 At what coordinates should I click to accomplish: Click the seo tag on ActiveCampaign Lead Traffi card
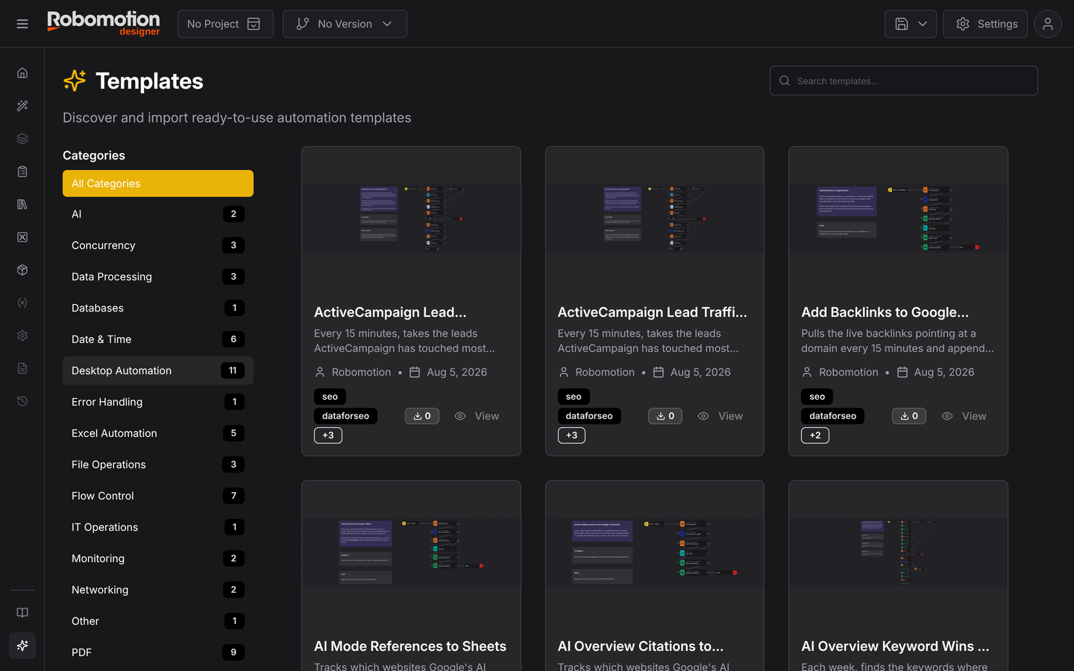[574, 397]
